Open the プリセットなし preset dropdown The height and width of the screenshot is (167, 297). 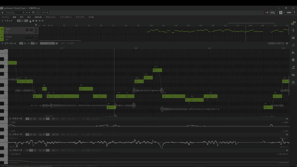(15, 13)
